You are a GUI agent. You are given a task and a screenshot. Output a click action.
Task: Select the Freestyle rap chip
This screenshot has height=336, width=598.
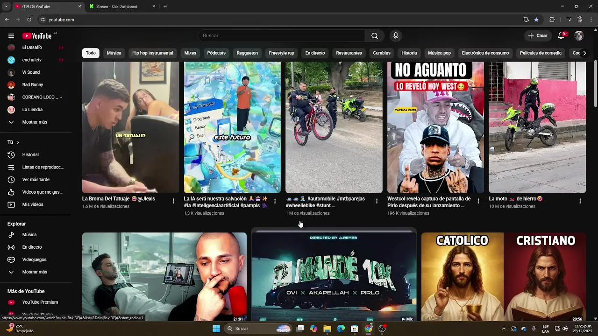click(281, 53)
